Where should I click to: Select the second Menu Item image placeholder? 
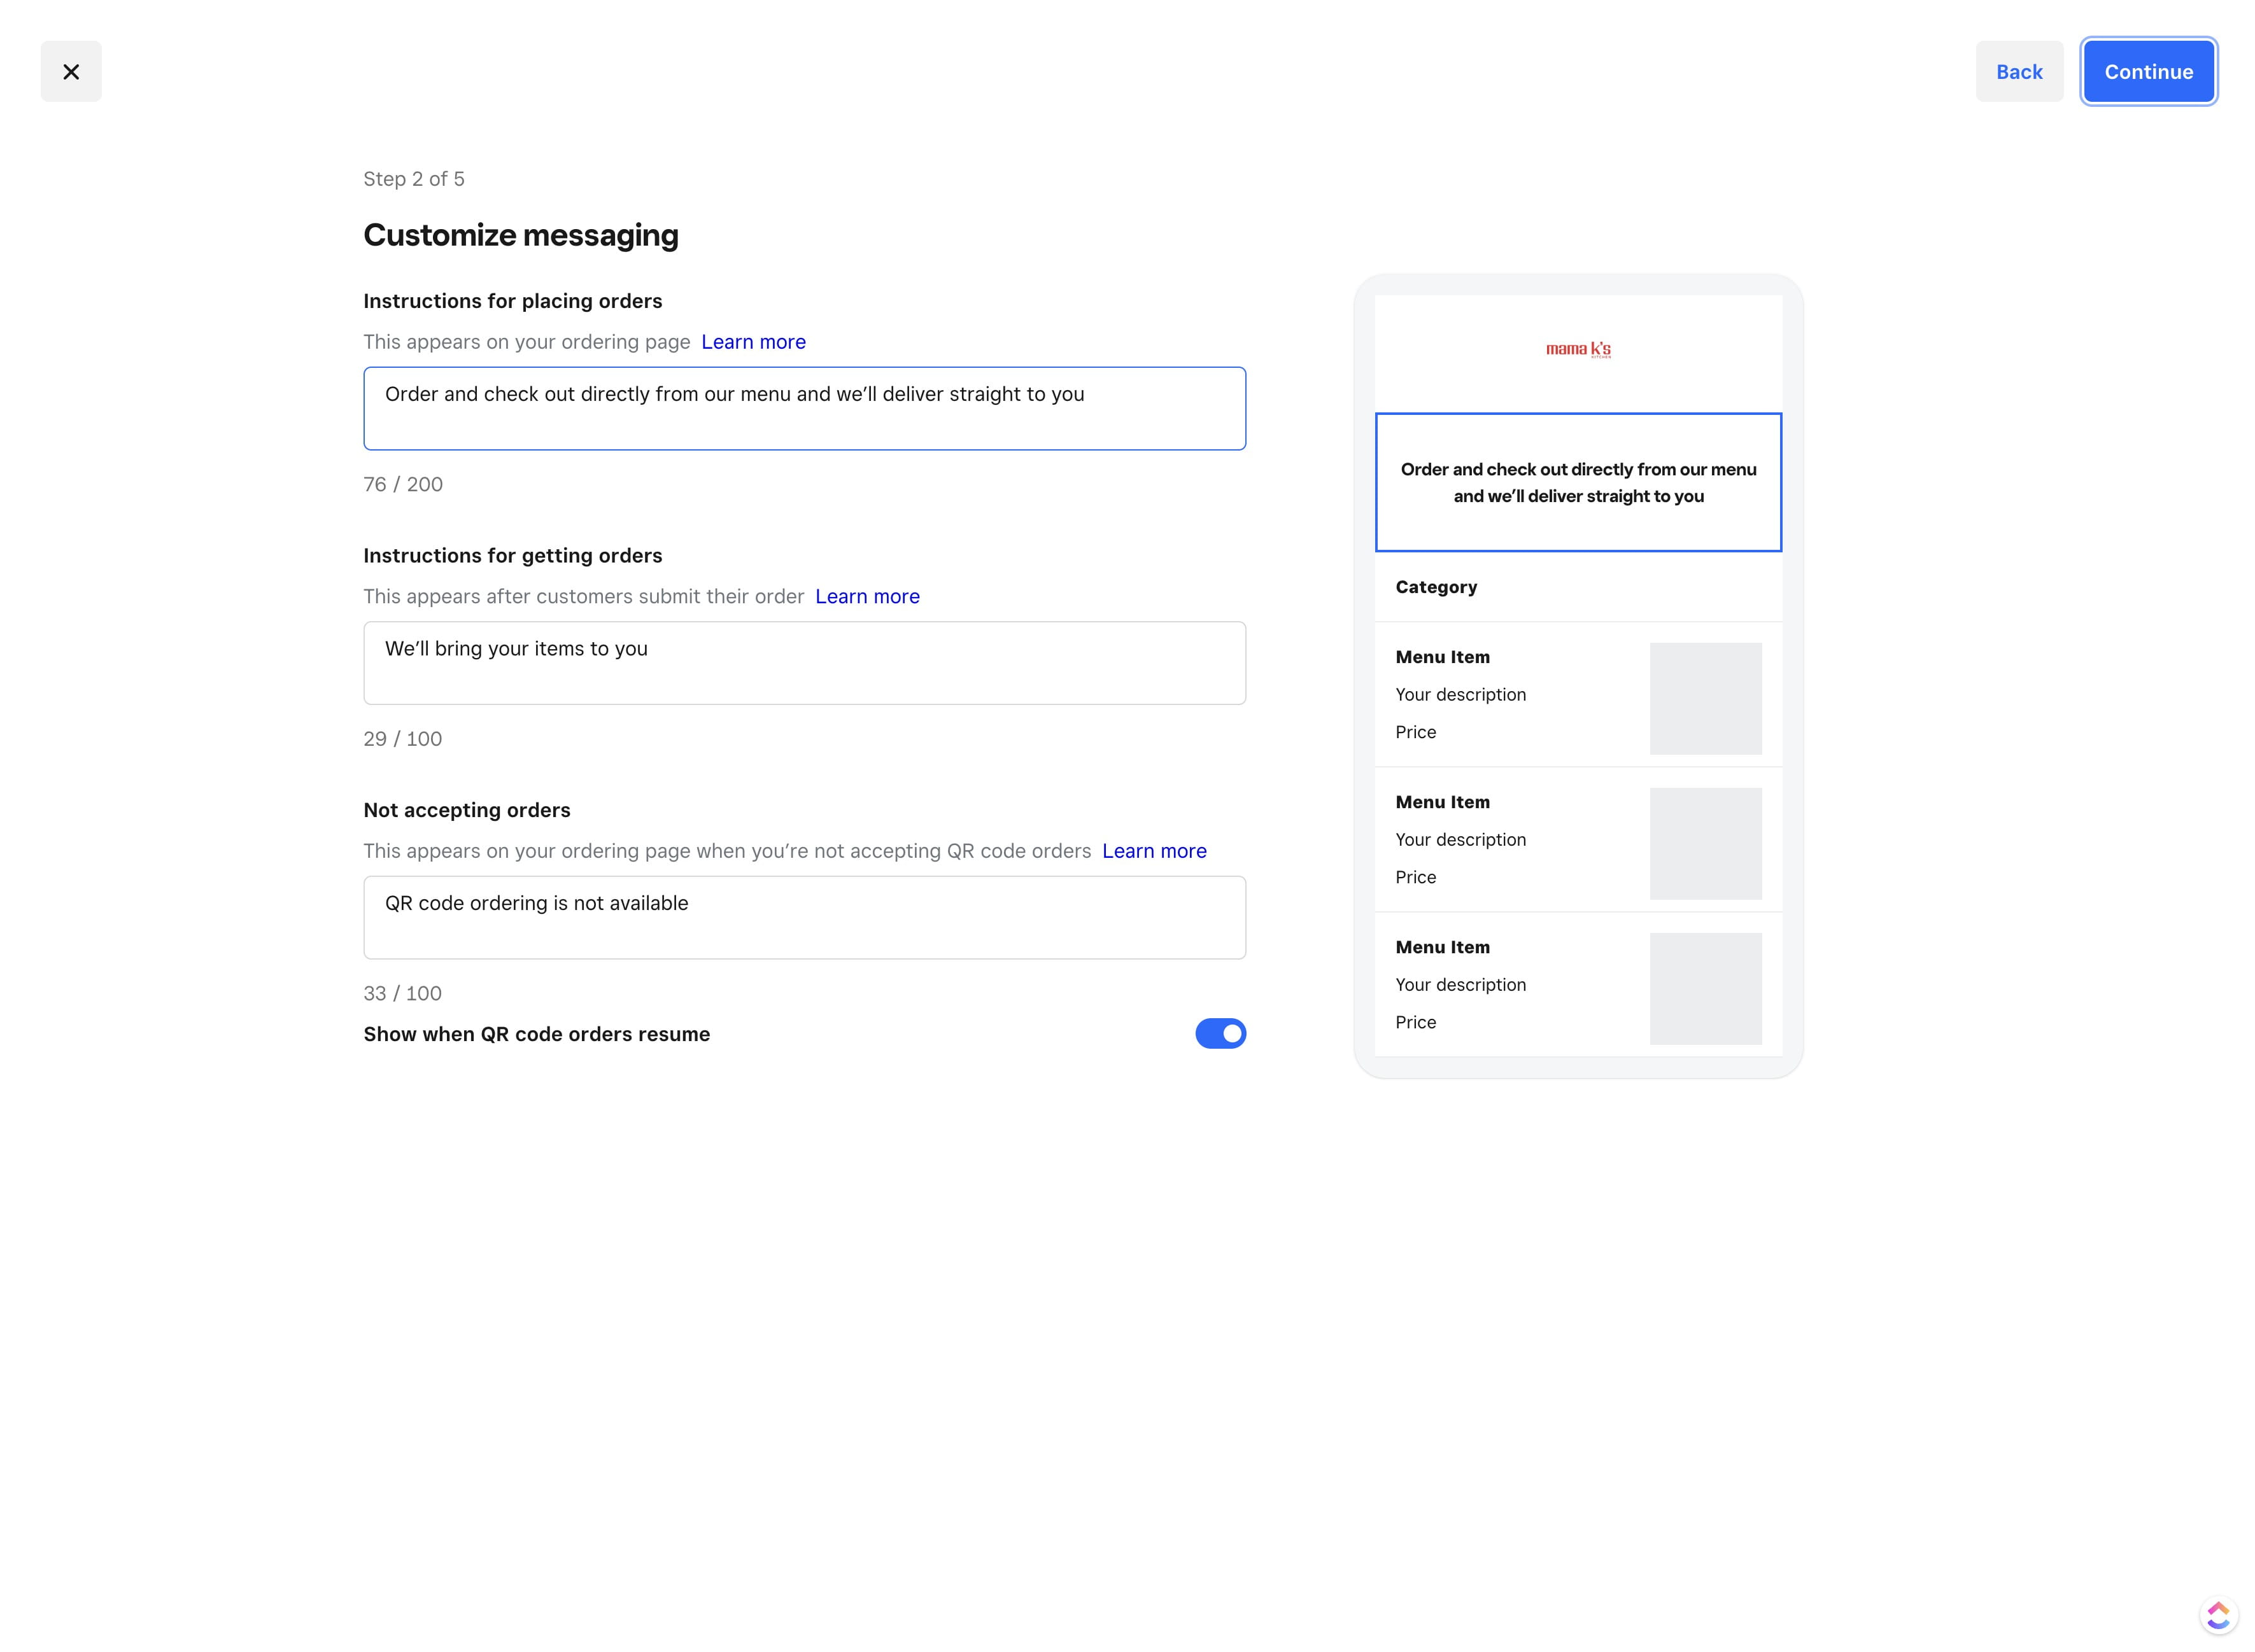[x=1705, y=843]
